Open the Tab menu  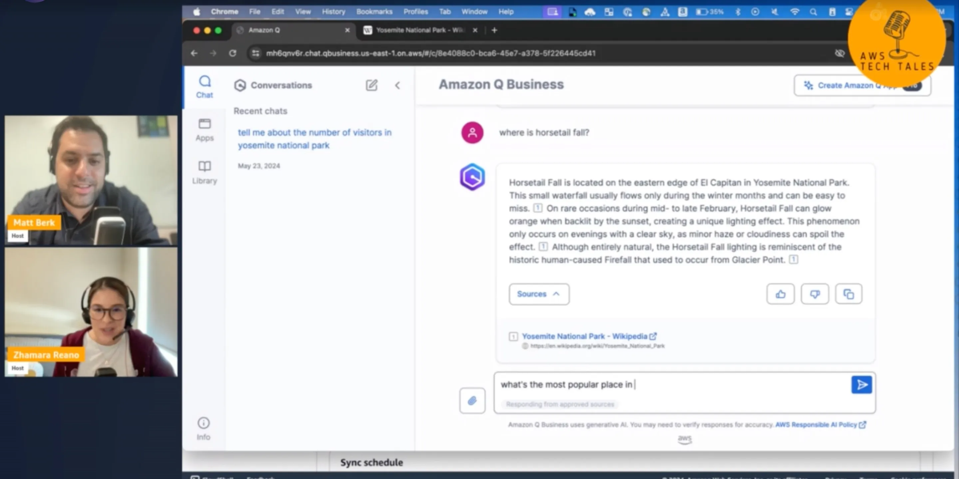[445, 12]
